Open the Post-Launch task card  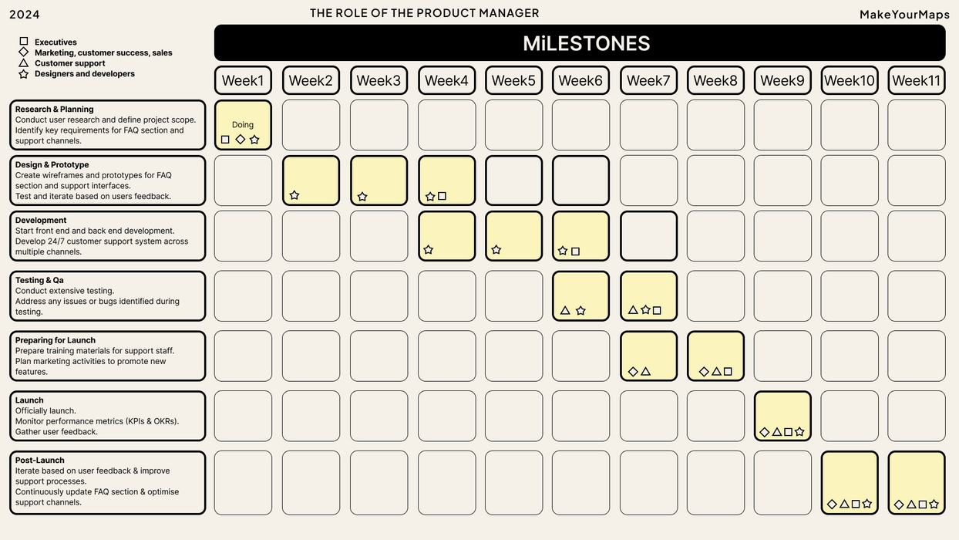tap(108, 483)
